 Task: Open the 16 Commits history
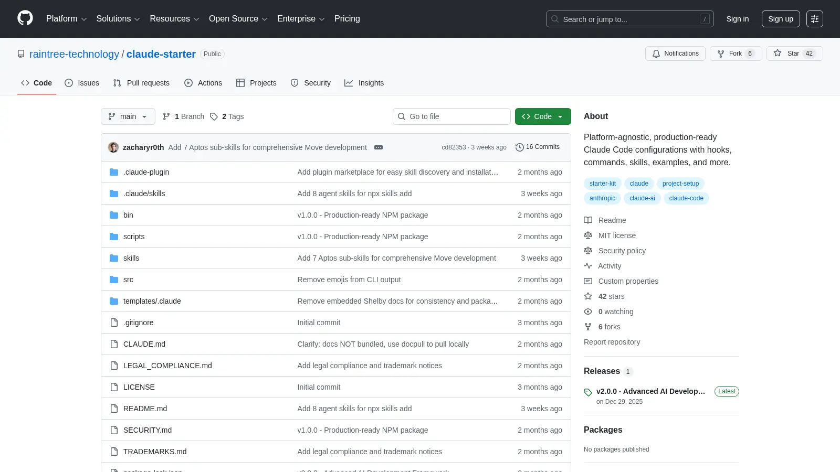tap(538, 147)
